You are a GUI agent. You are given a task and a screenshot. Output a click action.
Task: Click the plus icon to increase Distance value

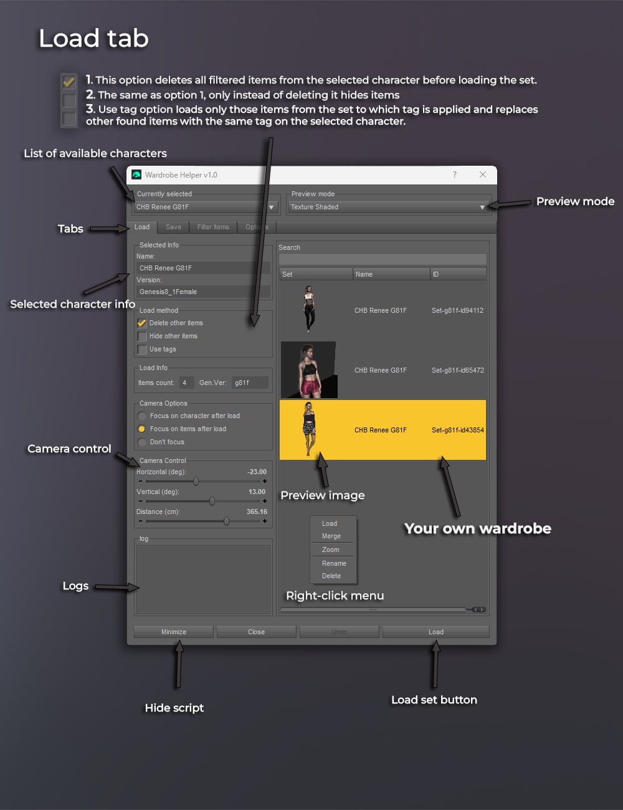point(264,521)
